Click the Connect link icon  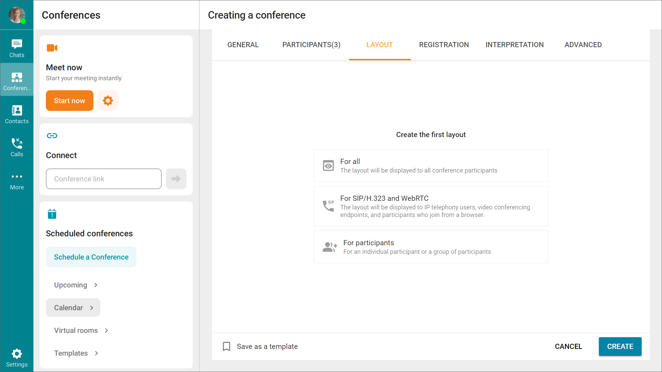(52, 136)
